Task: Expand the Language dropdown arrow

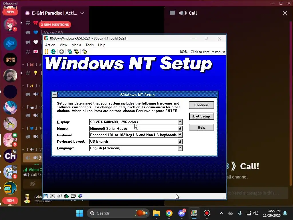Action: tap(180, 148)
